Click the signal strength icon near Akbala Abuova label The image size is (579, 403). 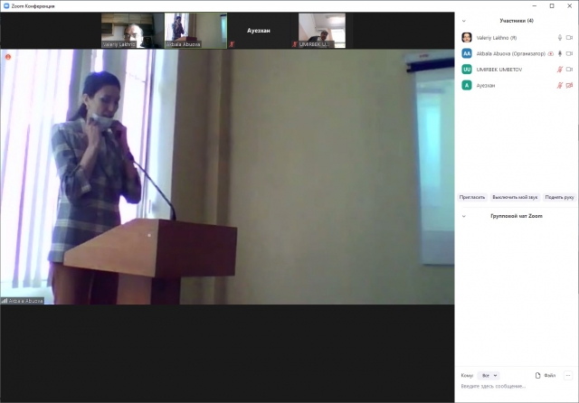click(5, 301)
